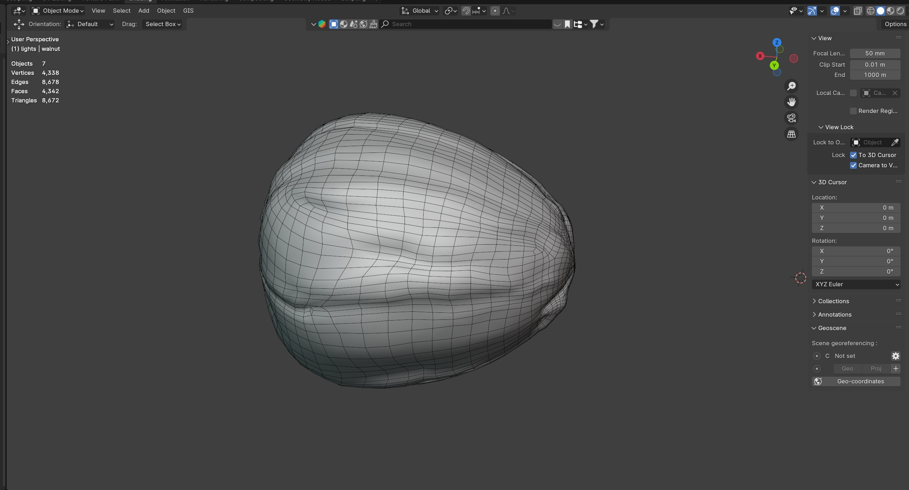Toggle camera view with the camera icon
Image resolution: width=909 pixels, height=490 pixels.
click(791, 118)
